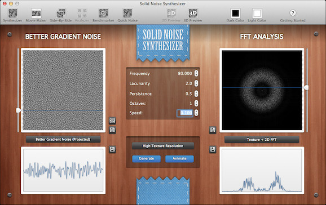Click the noise texture slice slider handle
This screenshot has width=326, height=205.
pyautogui.click(x=19, y=110)
